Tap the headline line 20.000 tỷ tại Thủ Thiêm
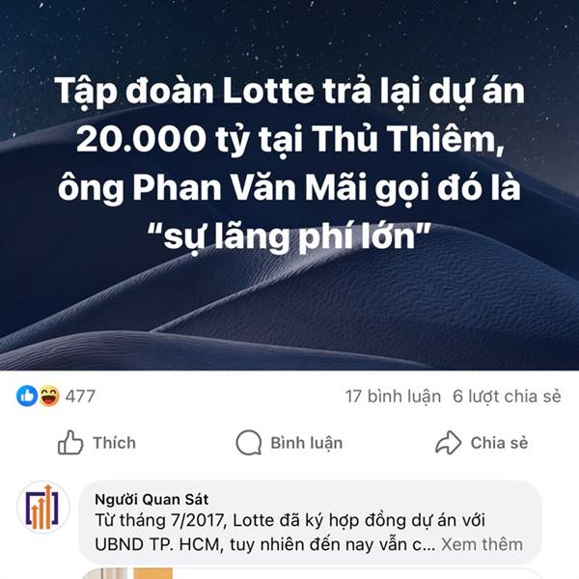Screen dimensions: 579x579 point(290,139)
